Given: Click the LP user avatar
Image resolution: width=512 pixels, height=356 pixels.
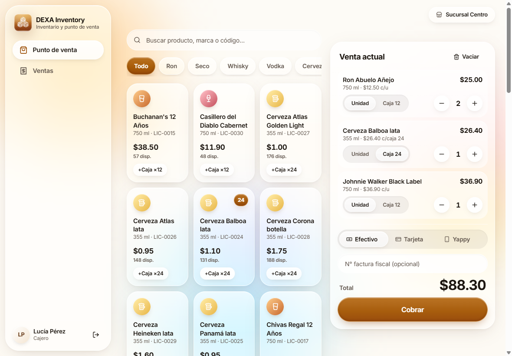Looking at the screenshot, I should tap(21, 334).
